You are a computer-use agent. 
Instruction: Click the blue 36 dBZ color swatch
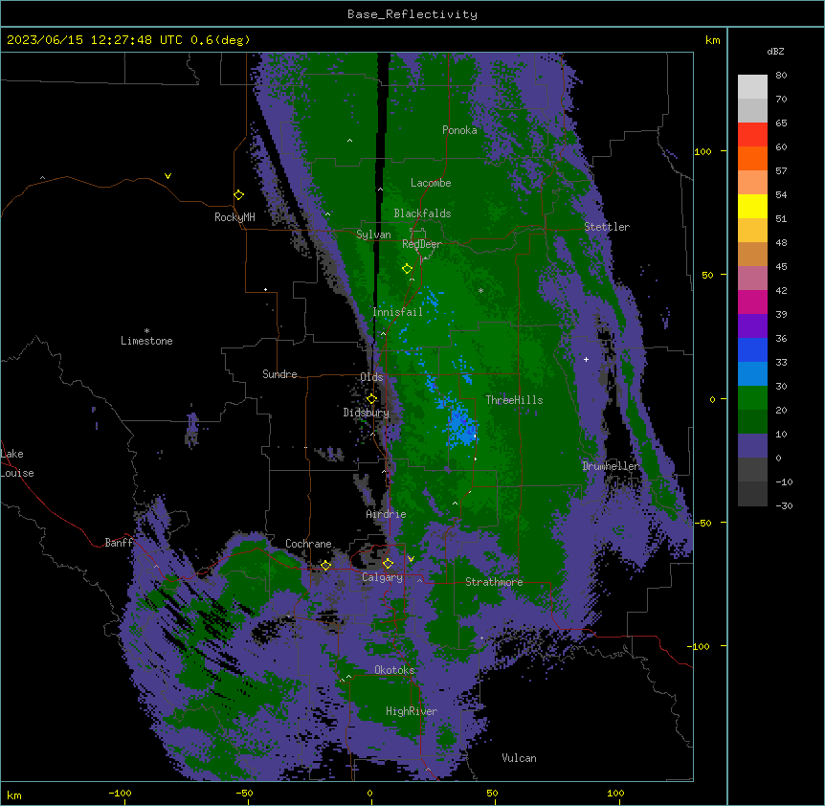[x=752, y=349]
